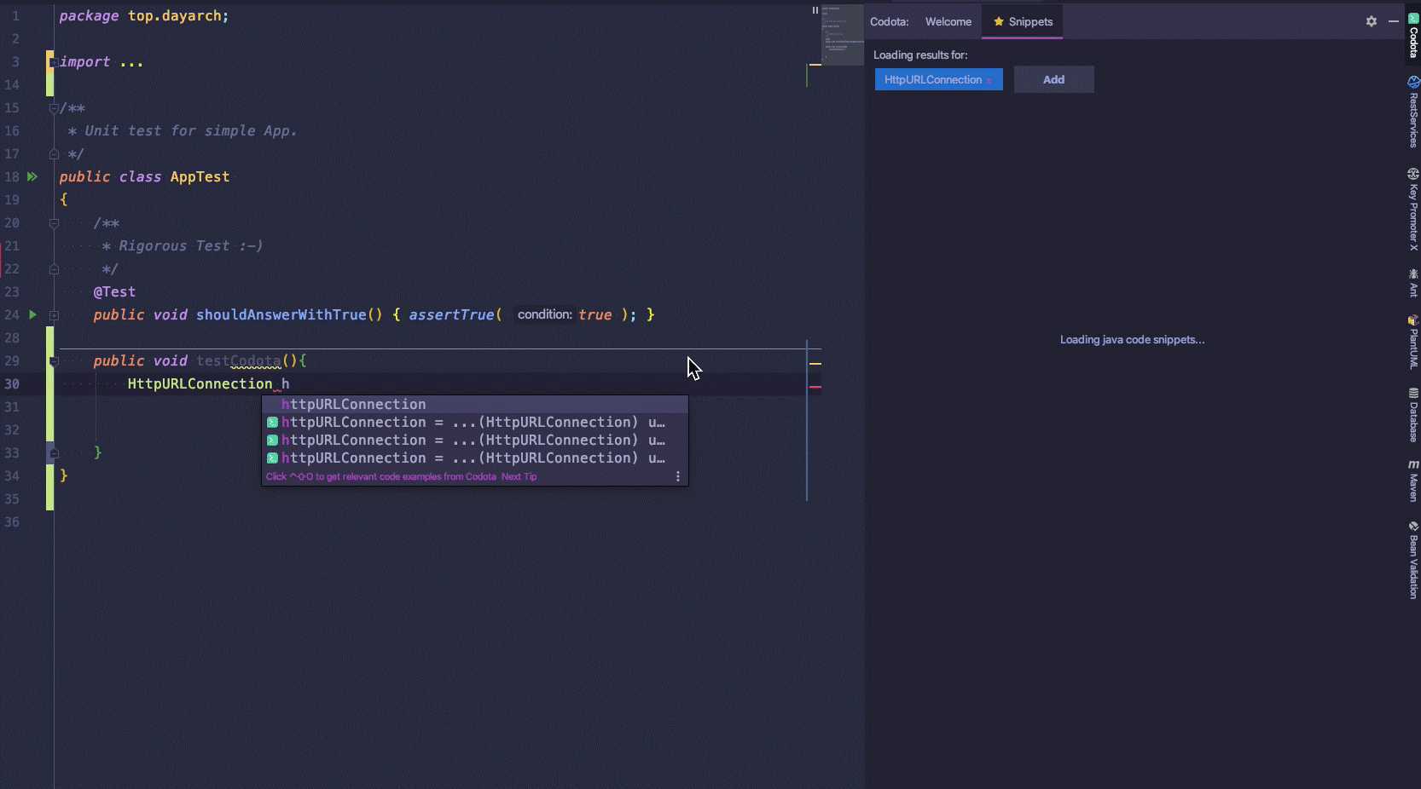
Task: Collapse testCodota method at line 29
Action: point(53,361)
